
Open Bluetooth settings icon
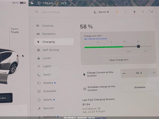point(143,12)
